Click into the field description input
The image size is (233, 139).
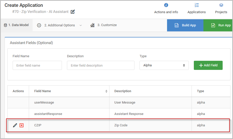pos(101,65)
